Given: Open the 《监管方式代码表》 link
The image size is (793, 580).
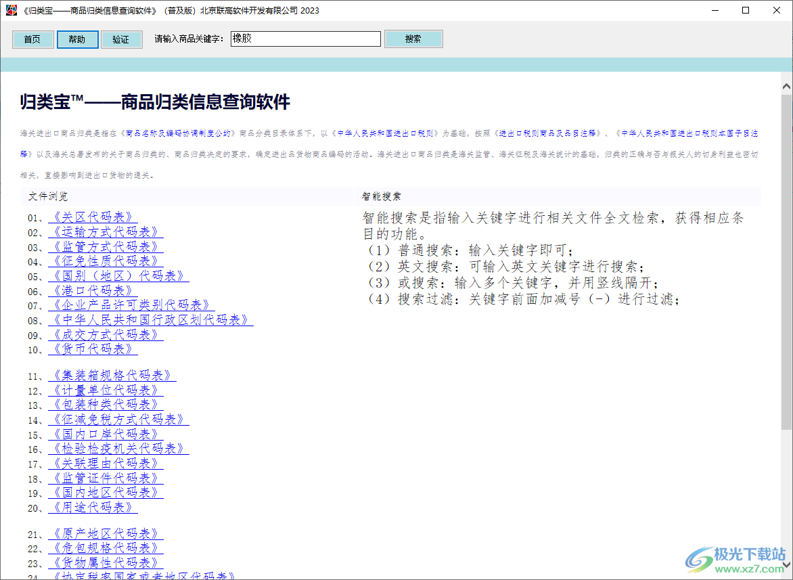Looking at the screenshot, I should [x=106, y=247].
